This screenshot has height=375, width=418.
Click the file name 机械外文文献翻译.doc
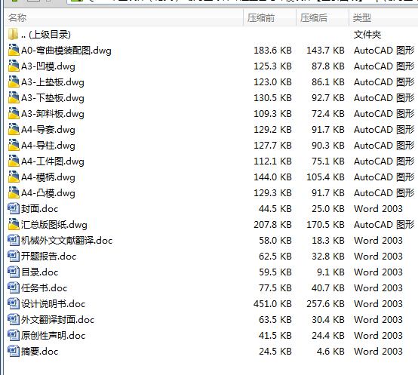(x=66, y=241)
